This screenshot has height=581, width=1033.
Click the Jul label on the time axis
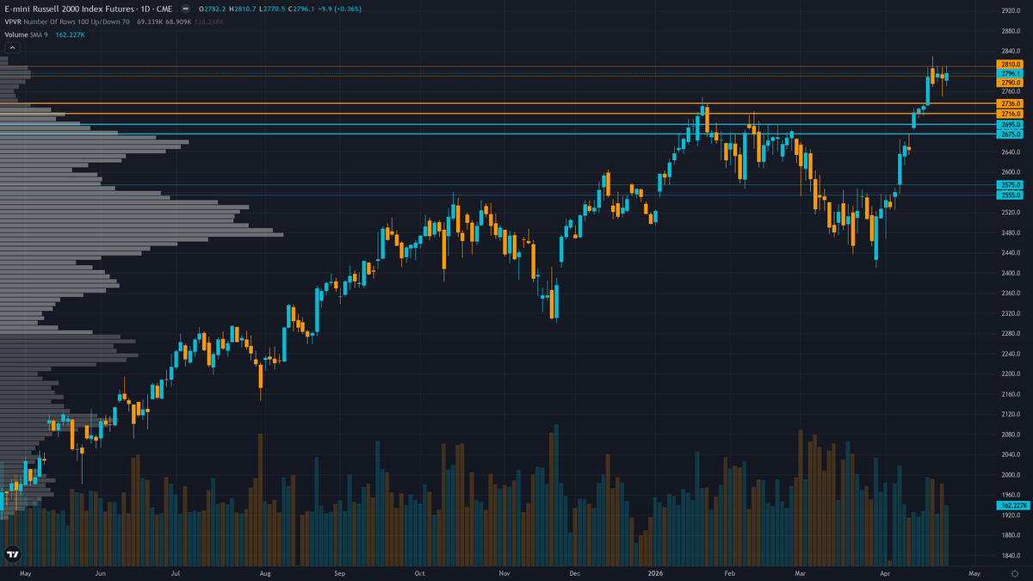176,572
